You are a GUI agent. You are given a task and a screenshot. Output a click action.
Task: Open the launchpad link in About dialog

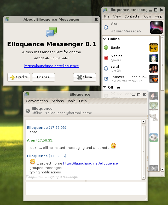coord(51,66)
